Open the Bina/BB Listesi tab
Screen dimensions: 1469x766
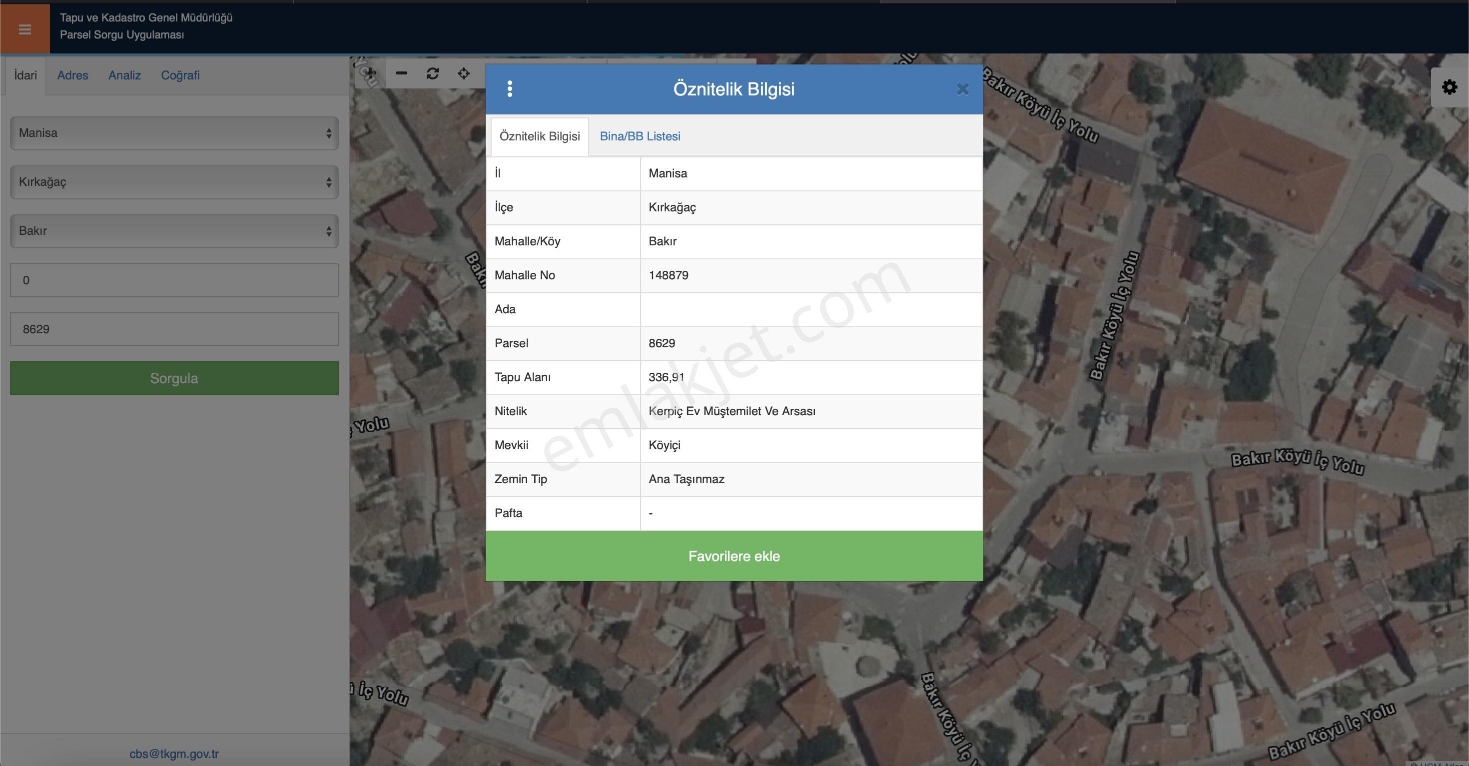click(640, 136)
